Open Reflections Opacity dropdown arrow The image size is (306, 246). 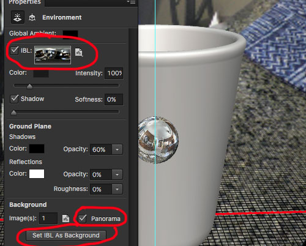pos(117,174)
